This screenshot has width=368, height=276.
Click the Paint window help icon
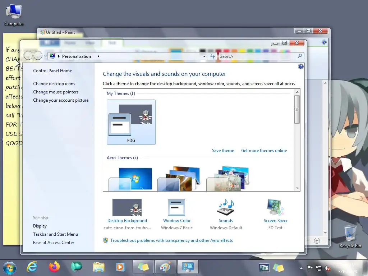[x=324, y=42]
